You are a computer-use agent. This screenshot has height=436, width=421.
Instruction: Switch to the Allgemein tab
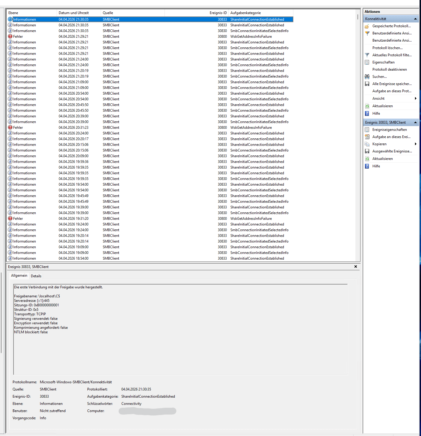pos(19,275)
